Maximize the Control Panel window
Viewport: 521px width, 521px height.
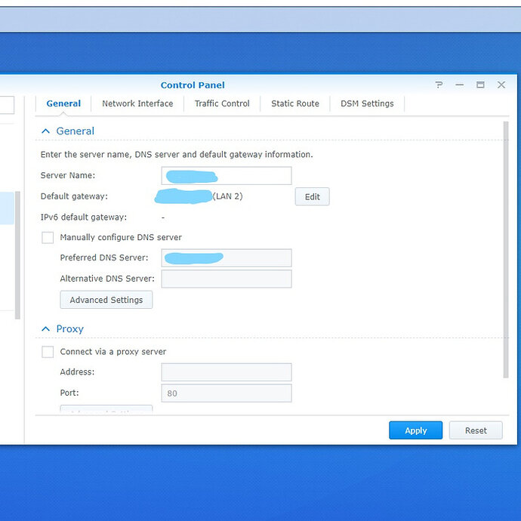480,85
